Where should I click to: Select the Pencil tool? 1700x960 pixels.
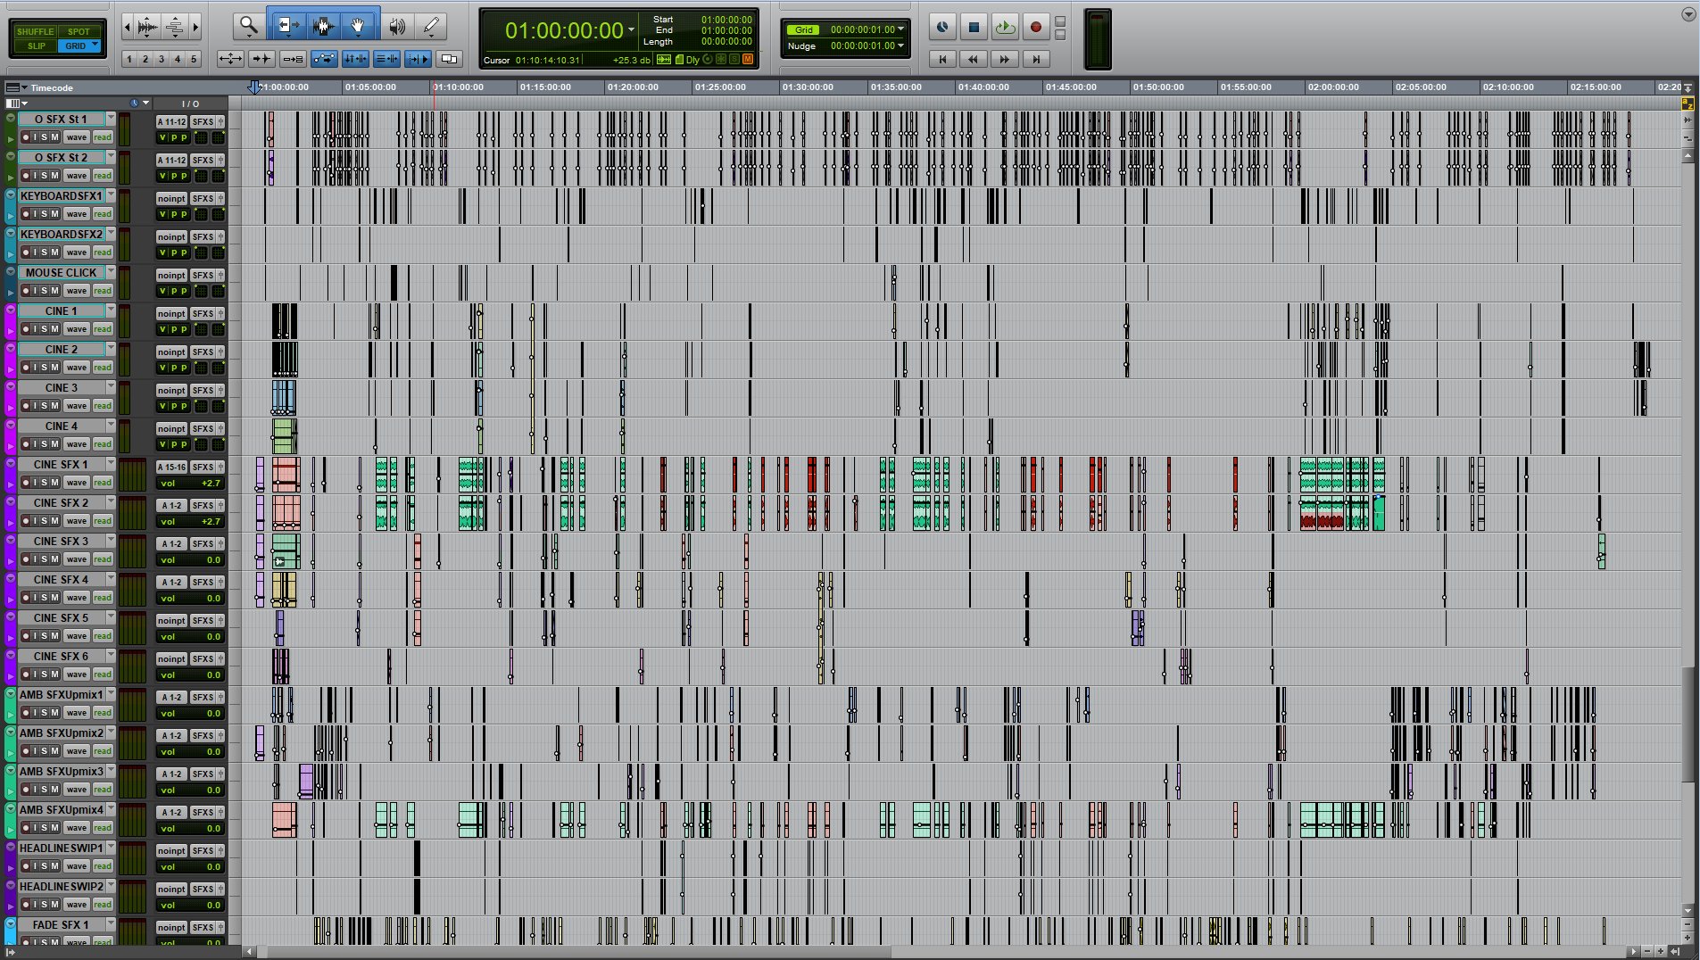tap(431, 27)
